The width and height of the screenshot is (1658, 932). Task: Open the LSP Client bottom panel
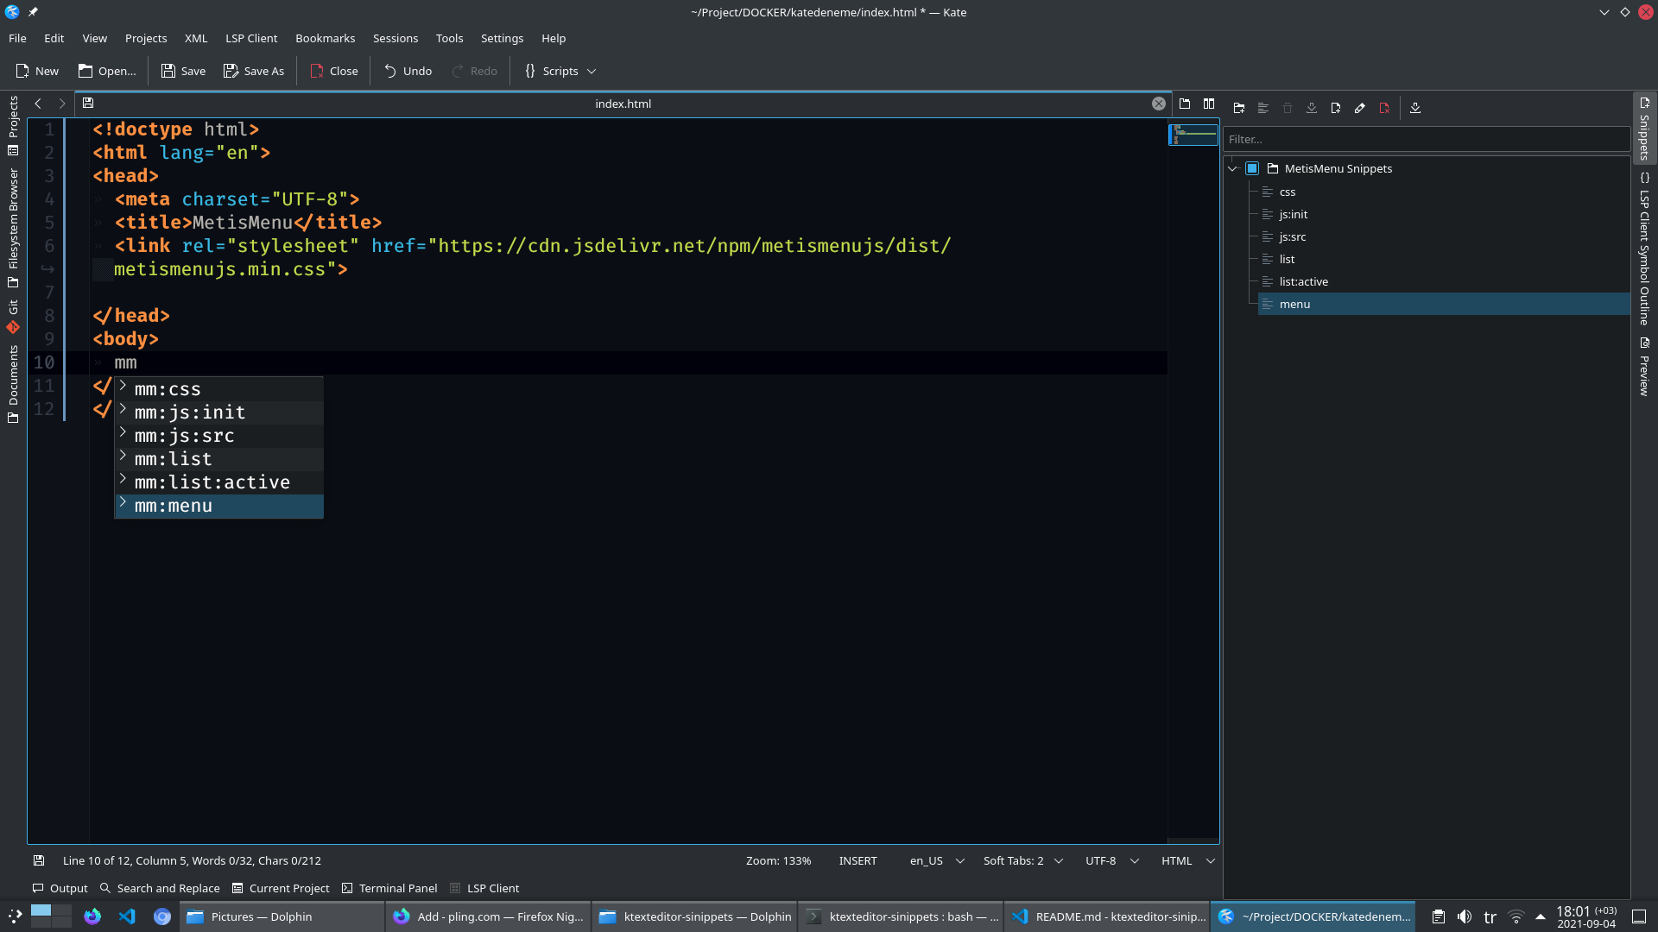484,888
